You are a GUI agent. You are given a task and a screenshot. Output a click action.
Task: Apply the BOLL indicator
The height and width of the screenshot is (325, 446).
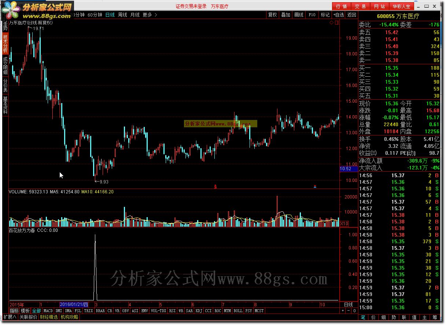coord(238,311)
